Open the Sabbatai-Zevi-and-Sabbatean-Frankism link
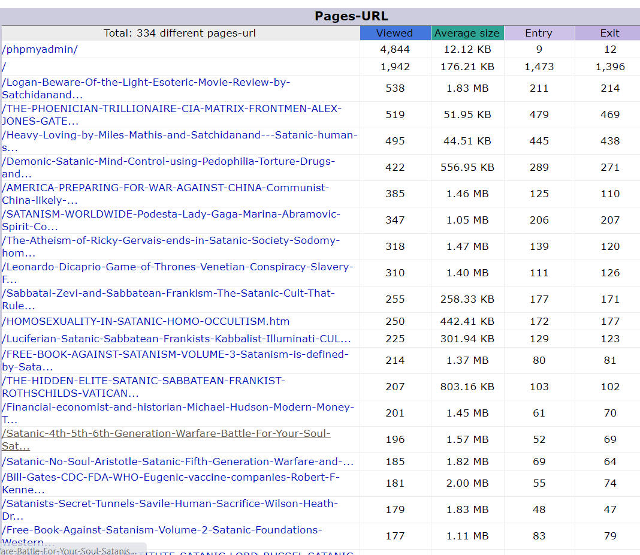The image size is (640, 555). click(168, 299)
